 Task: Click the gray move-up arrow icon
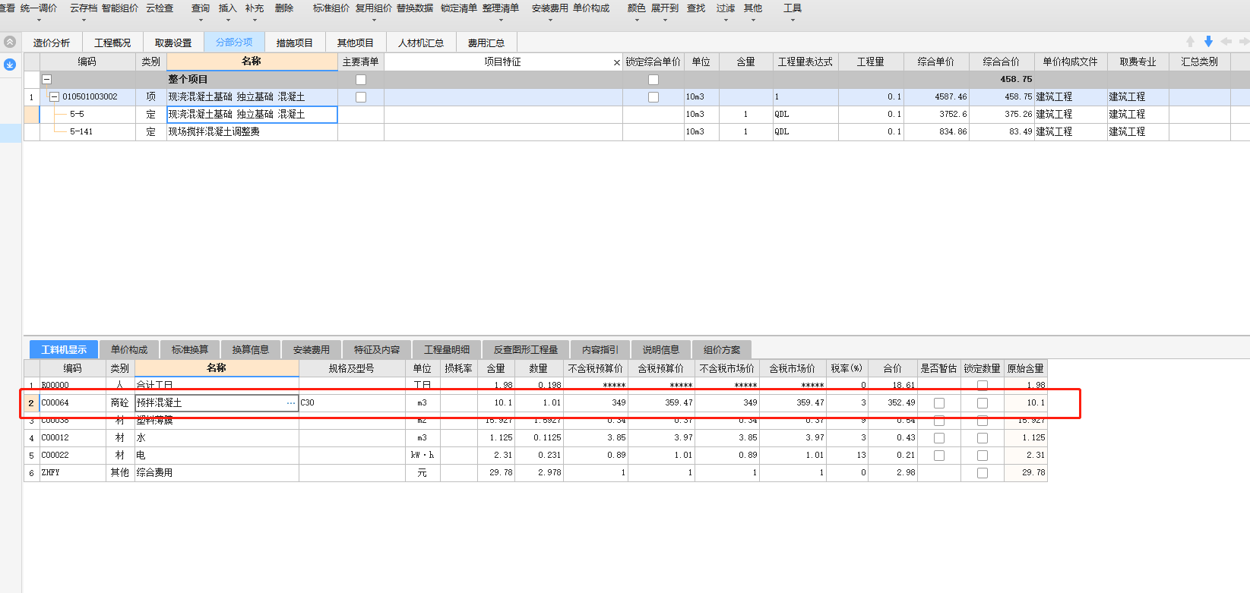point(1190,42)
